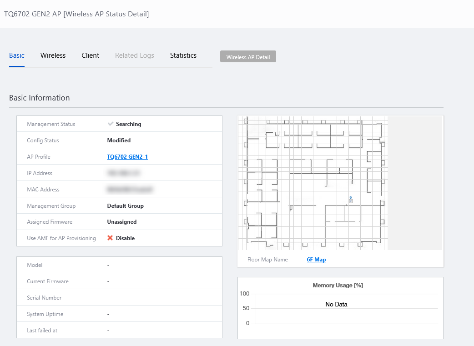Click the grayed Related Logs tab
This screenshot has height=346, width=474.
click(134, 55)
